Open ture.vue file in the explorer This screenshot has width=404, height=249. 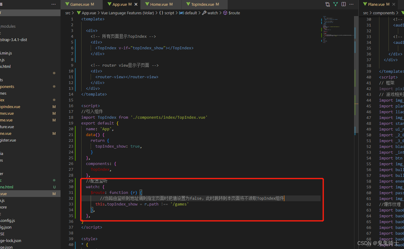pos(7,127)
